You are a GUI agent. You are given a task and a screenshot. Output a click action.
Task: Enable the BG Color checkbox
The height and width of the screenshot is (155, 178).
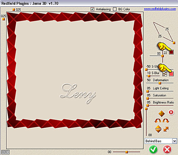pos(115,9)
